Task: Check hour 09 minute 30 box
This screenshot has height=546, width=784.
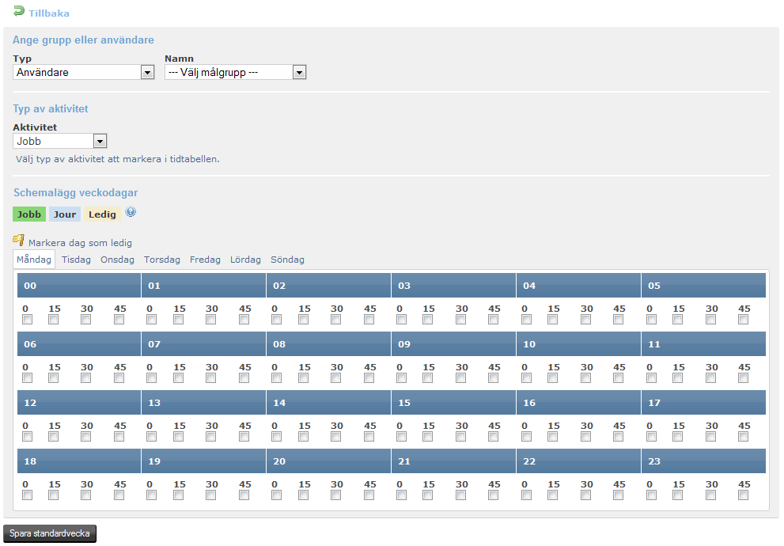Action: point(461,378)
